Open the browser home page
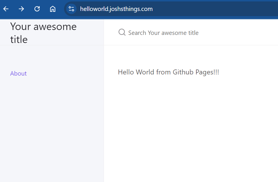Image resolution: width=278 pixels, height=182 pixels. 52,9
